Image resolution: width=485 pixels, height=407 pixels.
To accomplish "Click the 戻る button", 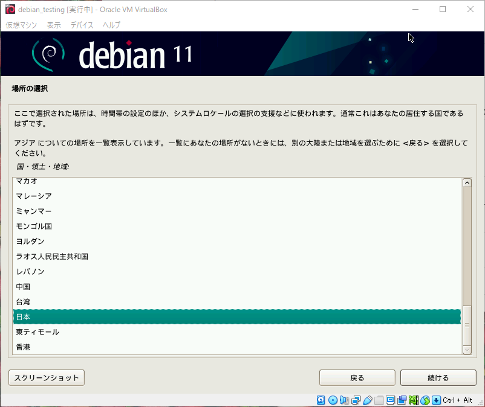I will pos(357,377).
